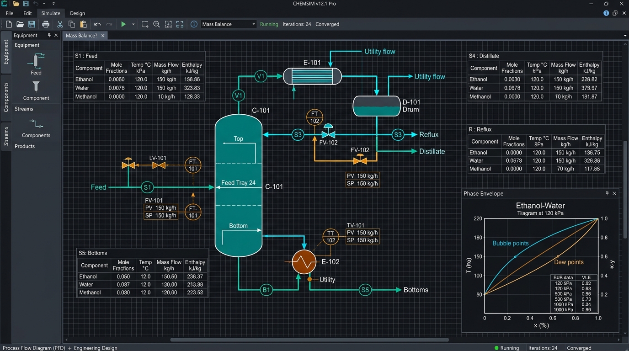Viewport: 629px width, 351px height.
Task: Click the Paste clipboard icon
Action: click(83, 24)
